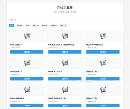Viewport: 130px width, 109px height.
Task: Click the 网站扒取工具 card document icon
Action: pyautogui.click(x=103, y=90)
